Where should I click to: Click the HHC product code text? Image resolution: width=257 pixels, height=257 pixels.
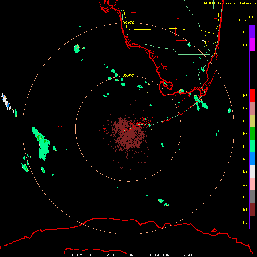(x=251, y=17)
